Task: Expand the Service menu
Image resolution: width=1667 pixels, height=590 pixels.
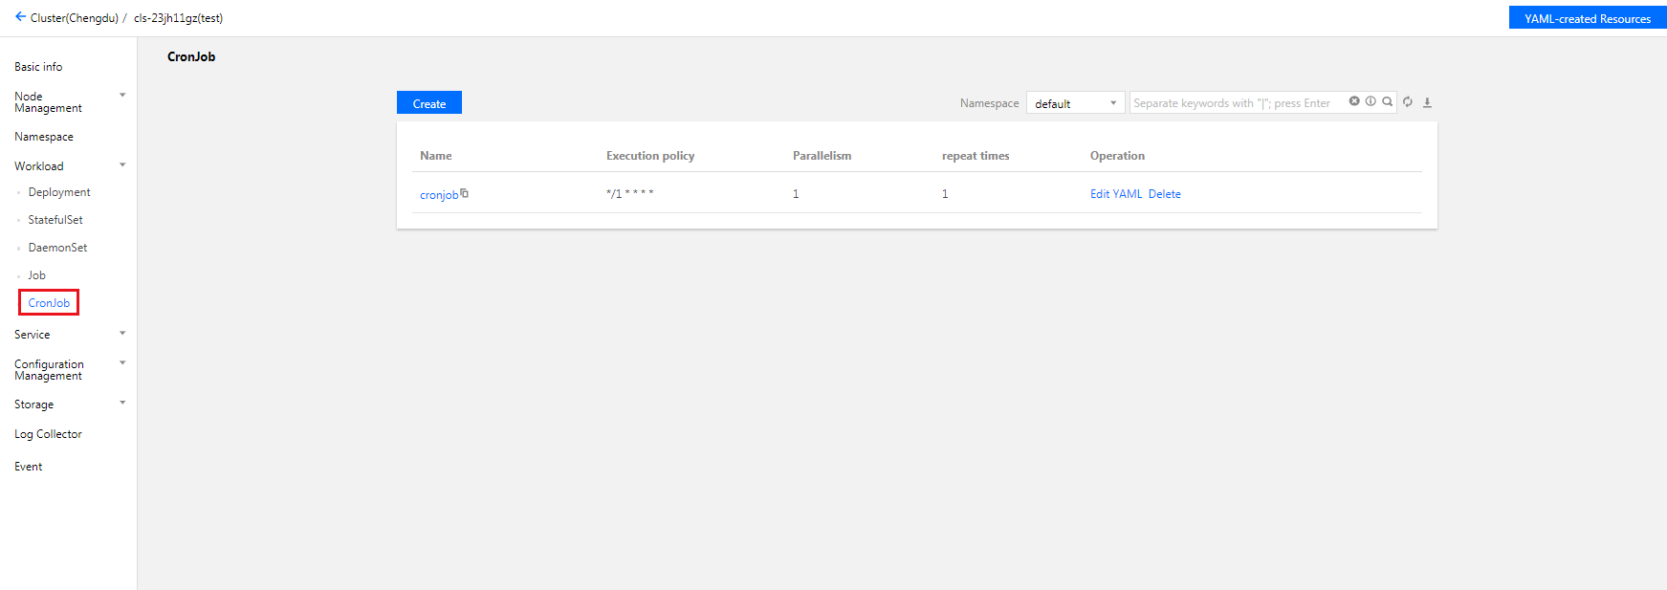Action: click(122, 334)
